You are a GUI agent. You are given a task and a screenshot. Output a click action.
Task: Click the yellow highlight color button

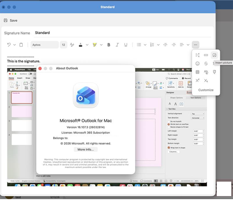94,45
